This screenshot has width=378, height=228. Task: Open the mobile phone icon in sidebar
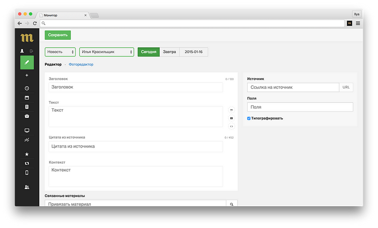click(x=27, y=173)
